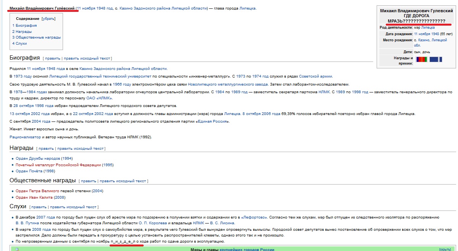Click the blue Order of Honour ribbon icon
458x251 pixels.
[x=435, y=60]
